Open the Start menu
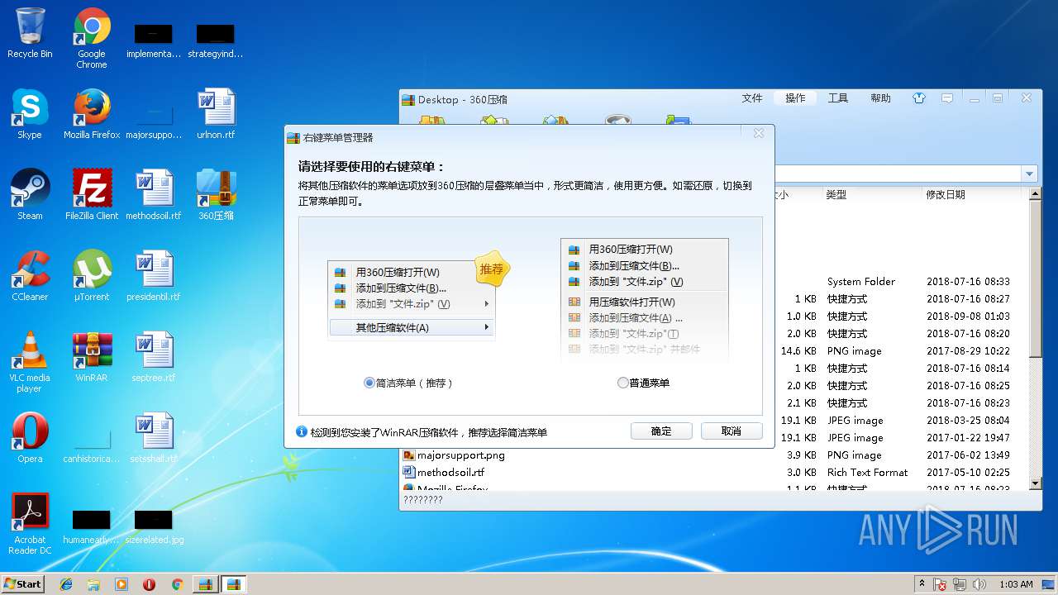The width and height of the screenshot is (1058, 595). (23, 584)
